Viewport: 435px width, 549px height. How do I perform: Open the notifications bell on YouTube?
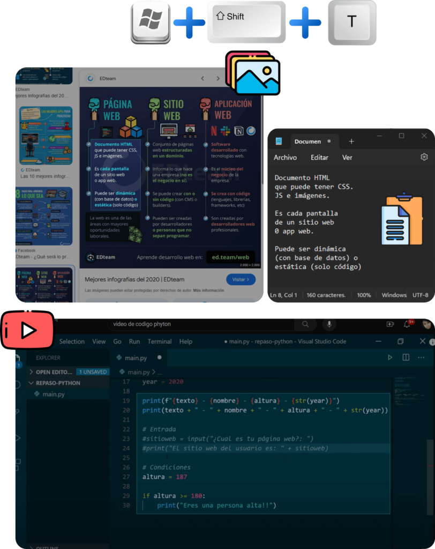pos(406,324)
